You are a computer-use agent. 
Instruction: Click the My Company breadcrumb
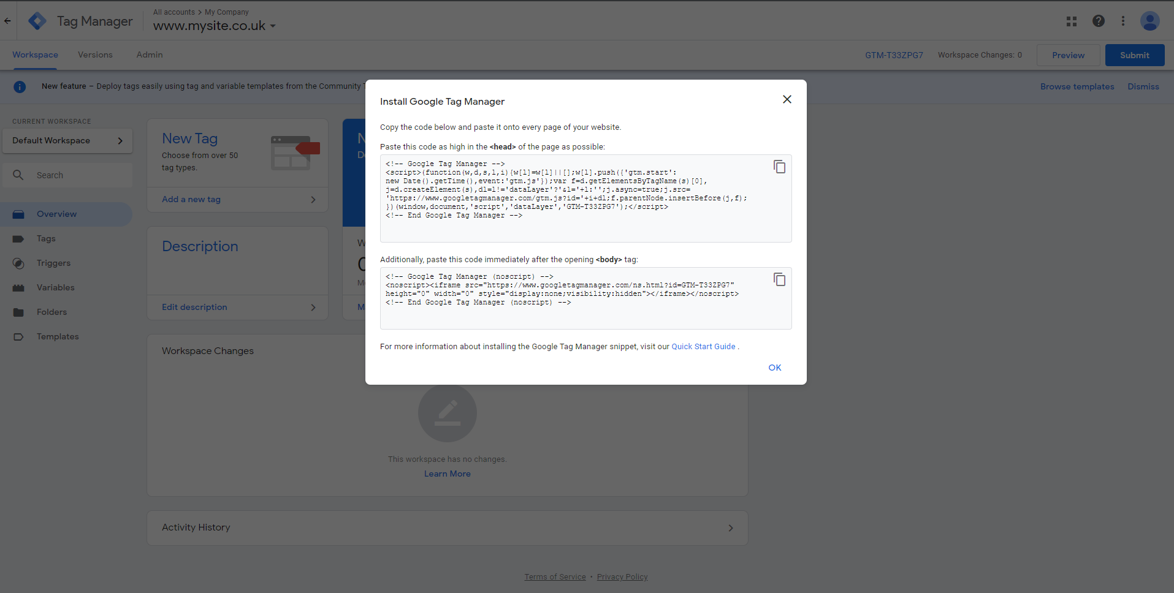click(227, 12)
